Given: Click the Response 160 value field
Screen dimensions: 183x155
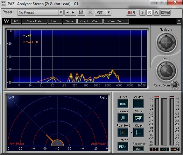Looking at the screenshot, I should click(138, 149).
